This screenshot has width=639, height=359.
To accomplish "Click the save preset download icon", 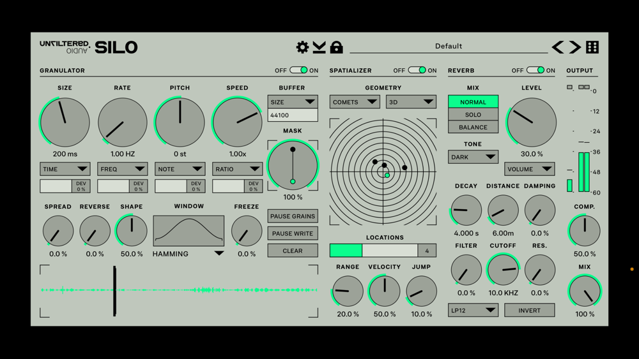I will pyautogui.click(x=319, y=47).
